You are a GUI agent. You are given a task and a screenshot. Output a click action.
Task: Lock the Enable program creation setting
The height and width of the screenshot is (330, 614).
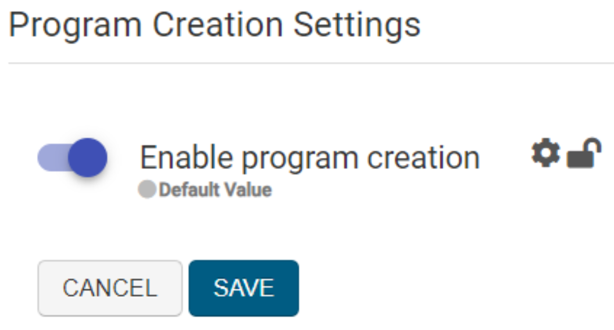[x=584, y=154]
